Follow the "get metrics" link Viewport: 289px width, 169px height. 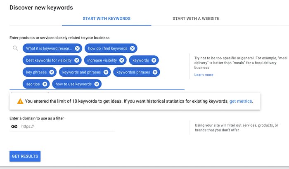tap(241, 101)
